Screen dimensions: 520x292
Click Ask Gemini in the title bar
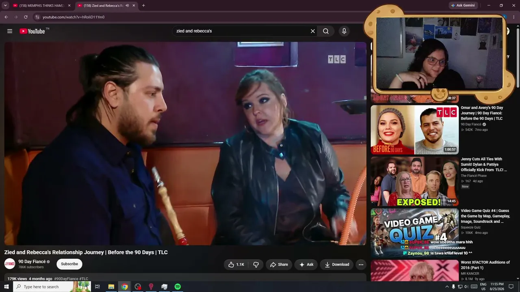[463, 5]
